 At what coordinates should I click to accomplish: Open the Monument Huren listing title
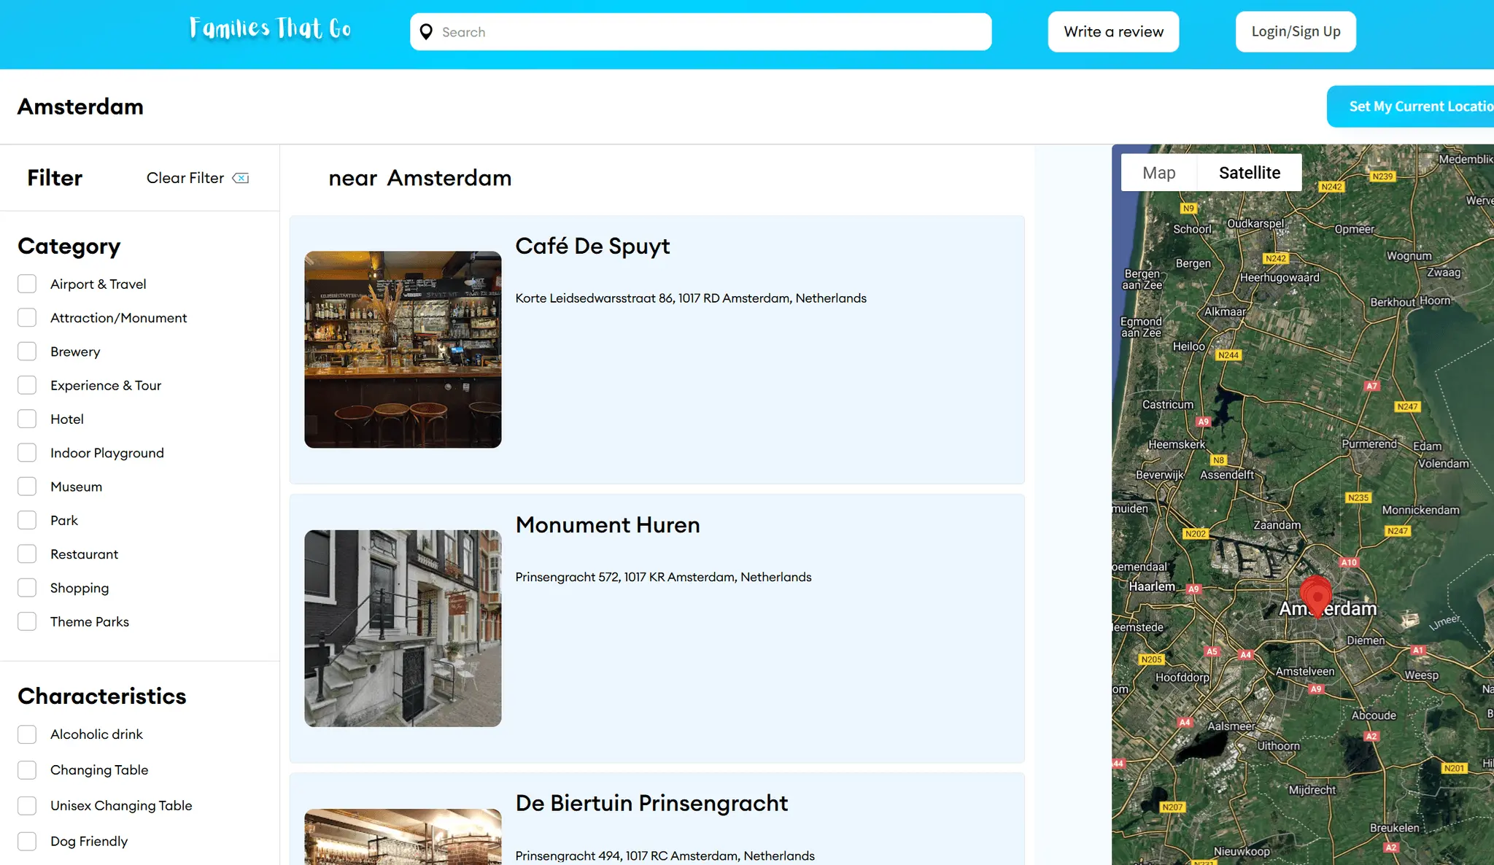(x=608, y=525)
